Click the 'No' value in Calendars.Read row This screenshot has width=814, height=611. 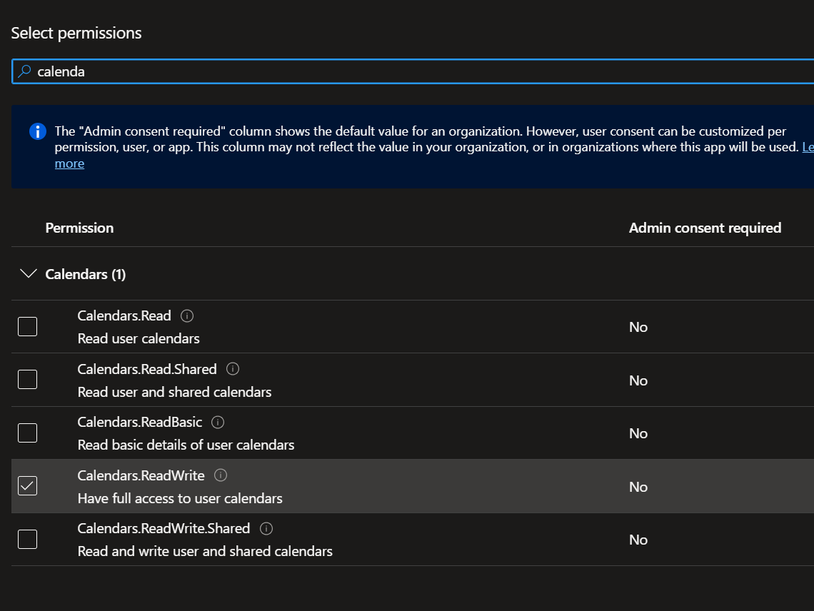click(638, 327)
